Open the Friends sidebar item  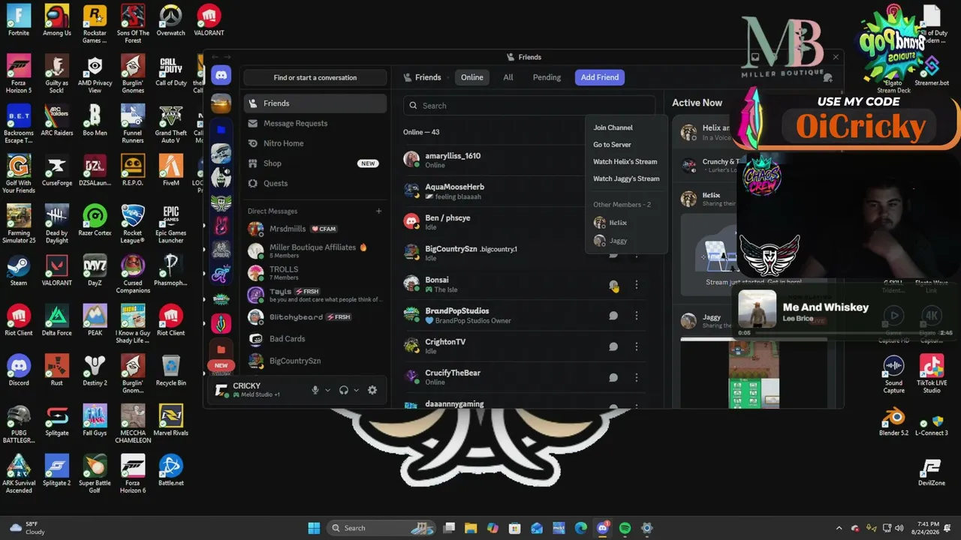(x=315, y=103)
